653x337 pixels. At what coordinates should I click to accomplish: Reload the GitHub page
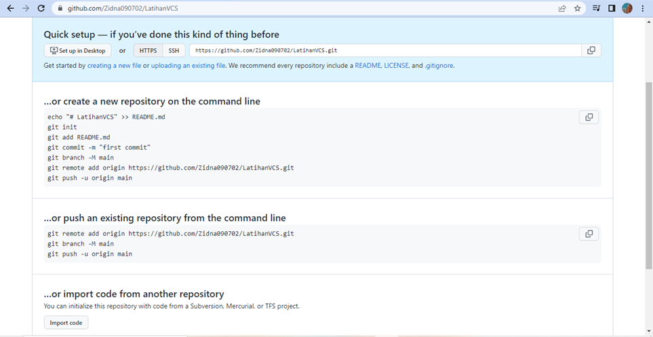[41, 8]
